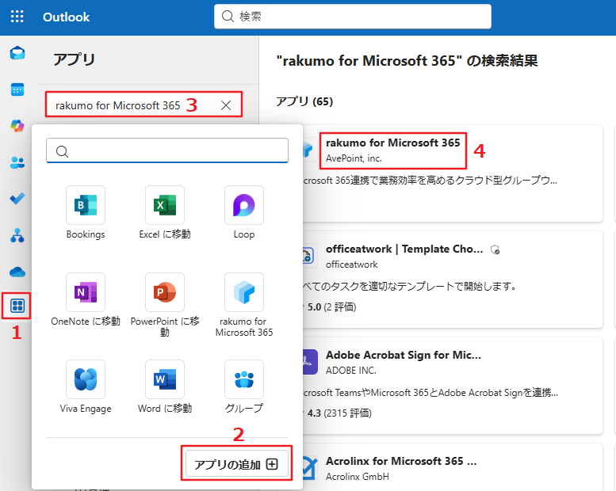This screenshot has width=616, height=491.
Task: Open the officeatwork Template Chooser result
Action: [x=452, y=280]
